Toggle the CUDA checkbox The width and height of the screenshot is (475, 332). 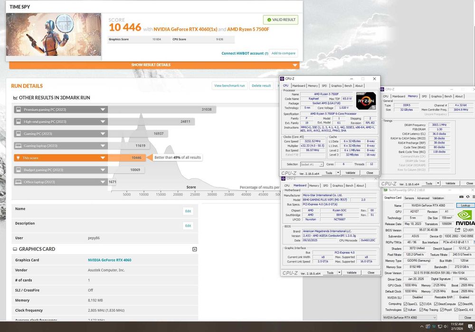click(x=421, y=304)
